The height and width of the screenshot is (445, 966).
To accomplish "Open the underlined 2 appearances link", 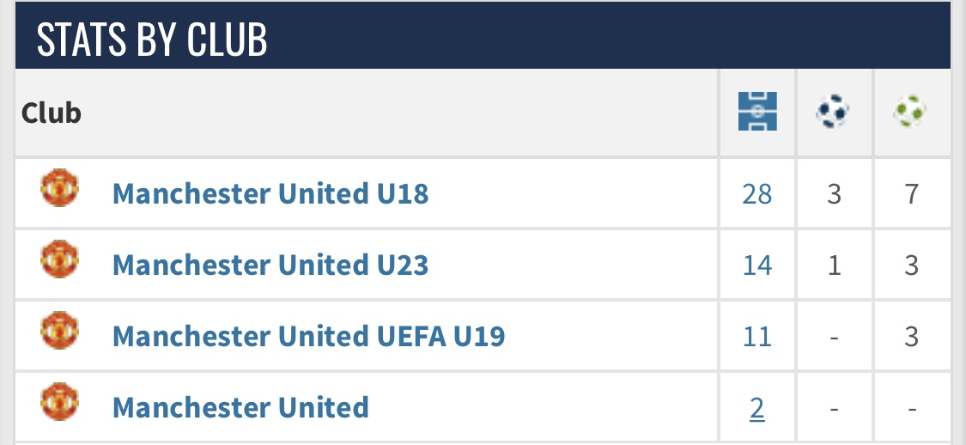I will 757,408.
